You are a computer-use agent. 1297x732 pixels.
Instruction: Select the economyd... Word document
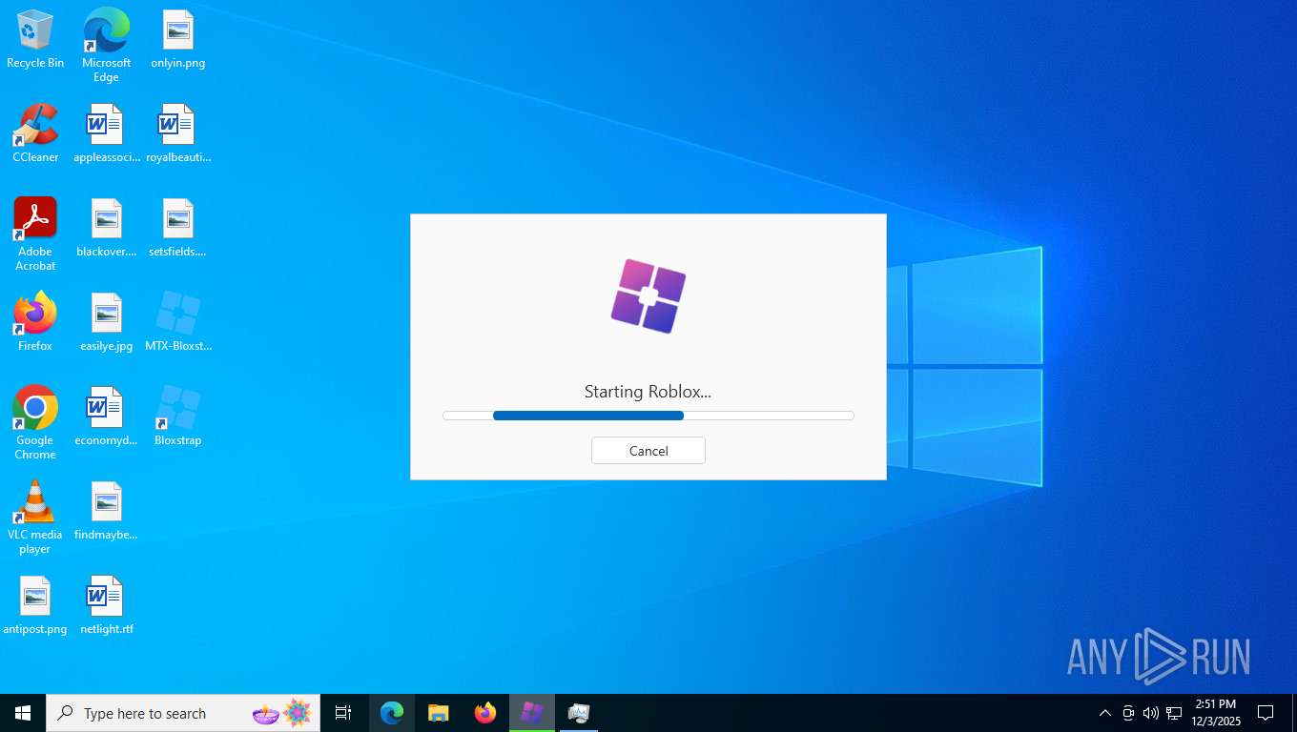[x=106, y=417]
